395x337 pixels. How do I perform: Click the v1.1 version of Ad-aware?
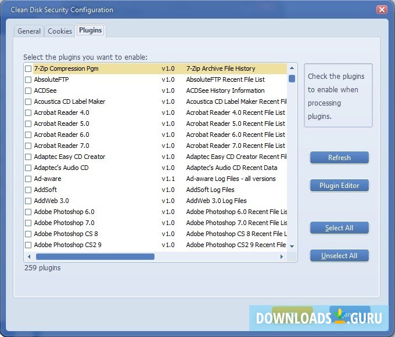click(x=168, y=179)
